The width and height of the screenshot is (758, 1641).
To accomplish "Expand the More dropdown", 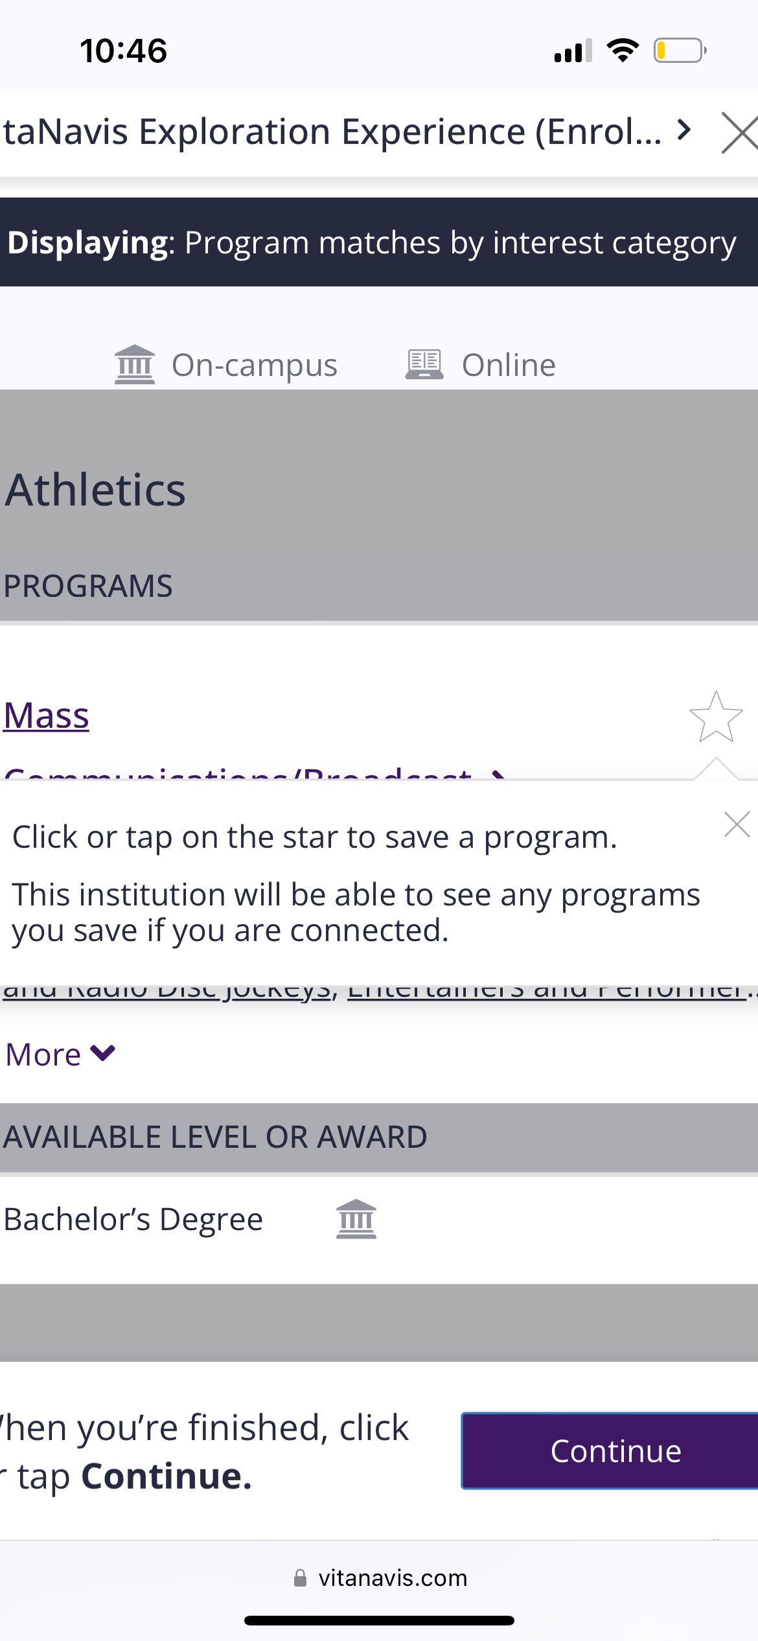I will click(x=60, y=1054).
